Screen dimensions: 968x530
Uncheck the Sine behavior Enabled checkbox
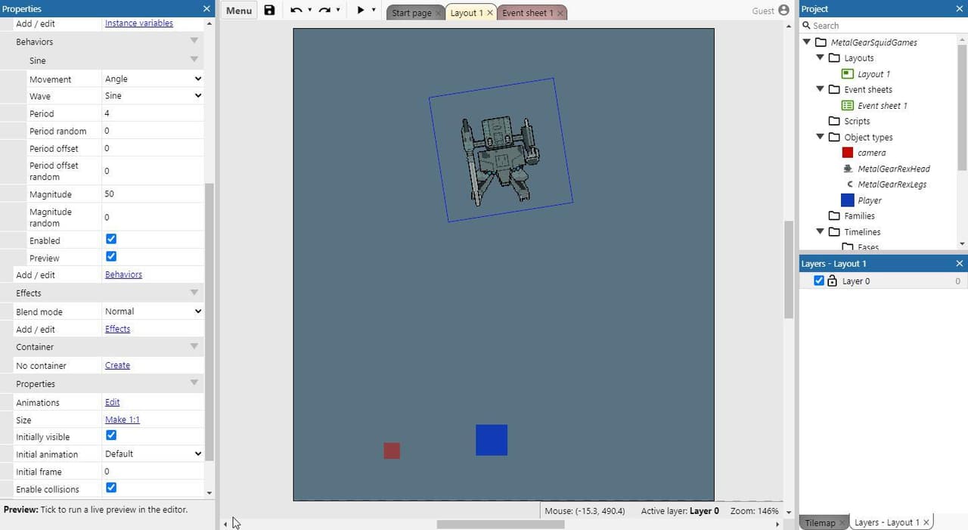(x=111, y=239)
